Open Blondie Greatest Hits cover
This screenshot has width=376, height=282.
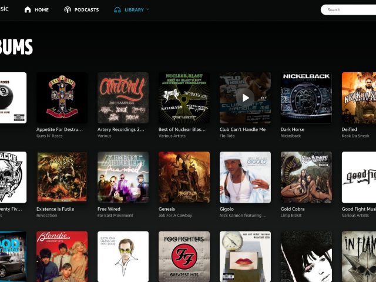click(62, 257)
